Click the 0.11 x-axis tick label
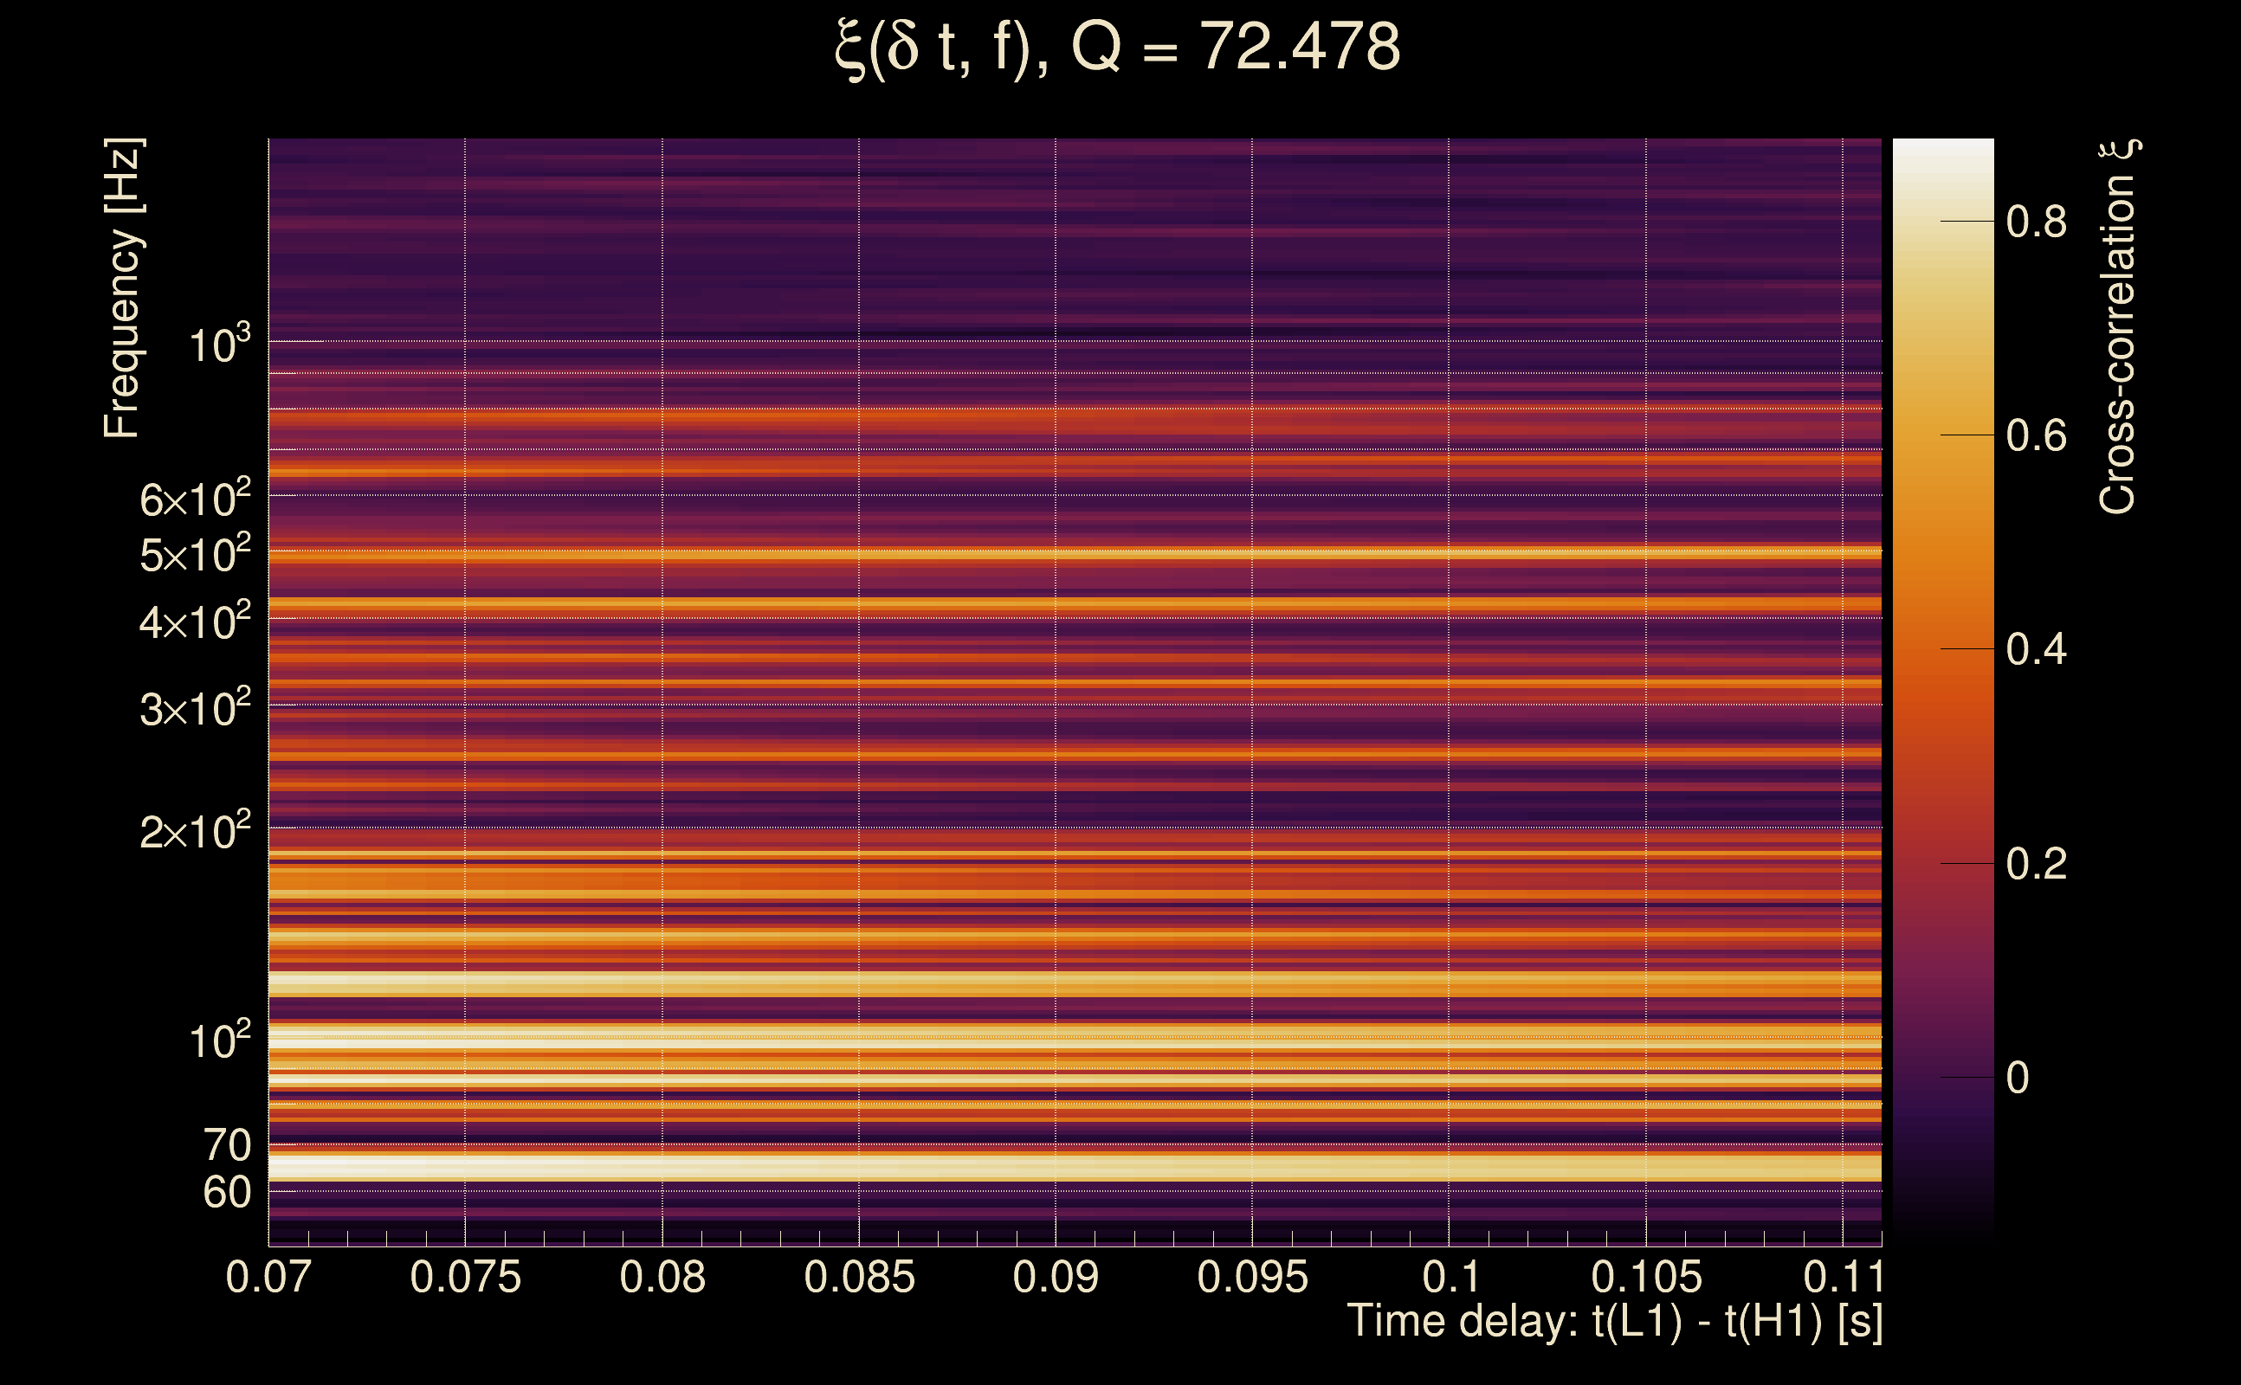 coord(1843,1277)
